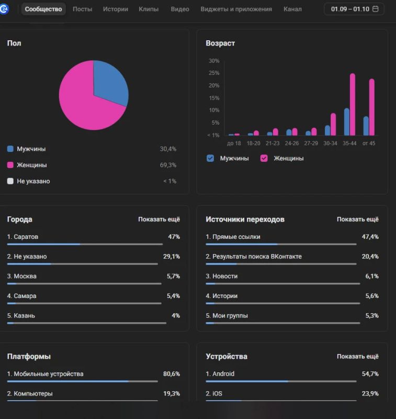Switch to Виджеты и приложения tab
This screenshot has width=396, height=419.
[236, 9]
